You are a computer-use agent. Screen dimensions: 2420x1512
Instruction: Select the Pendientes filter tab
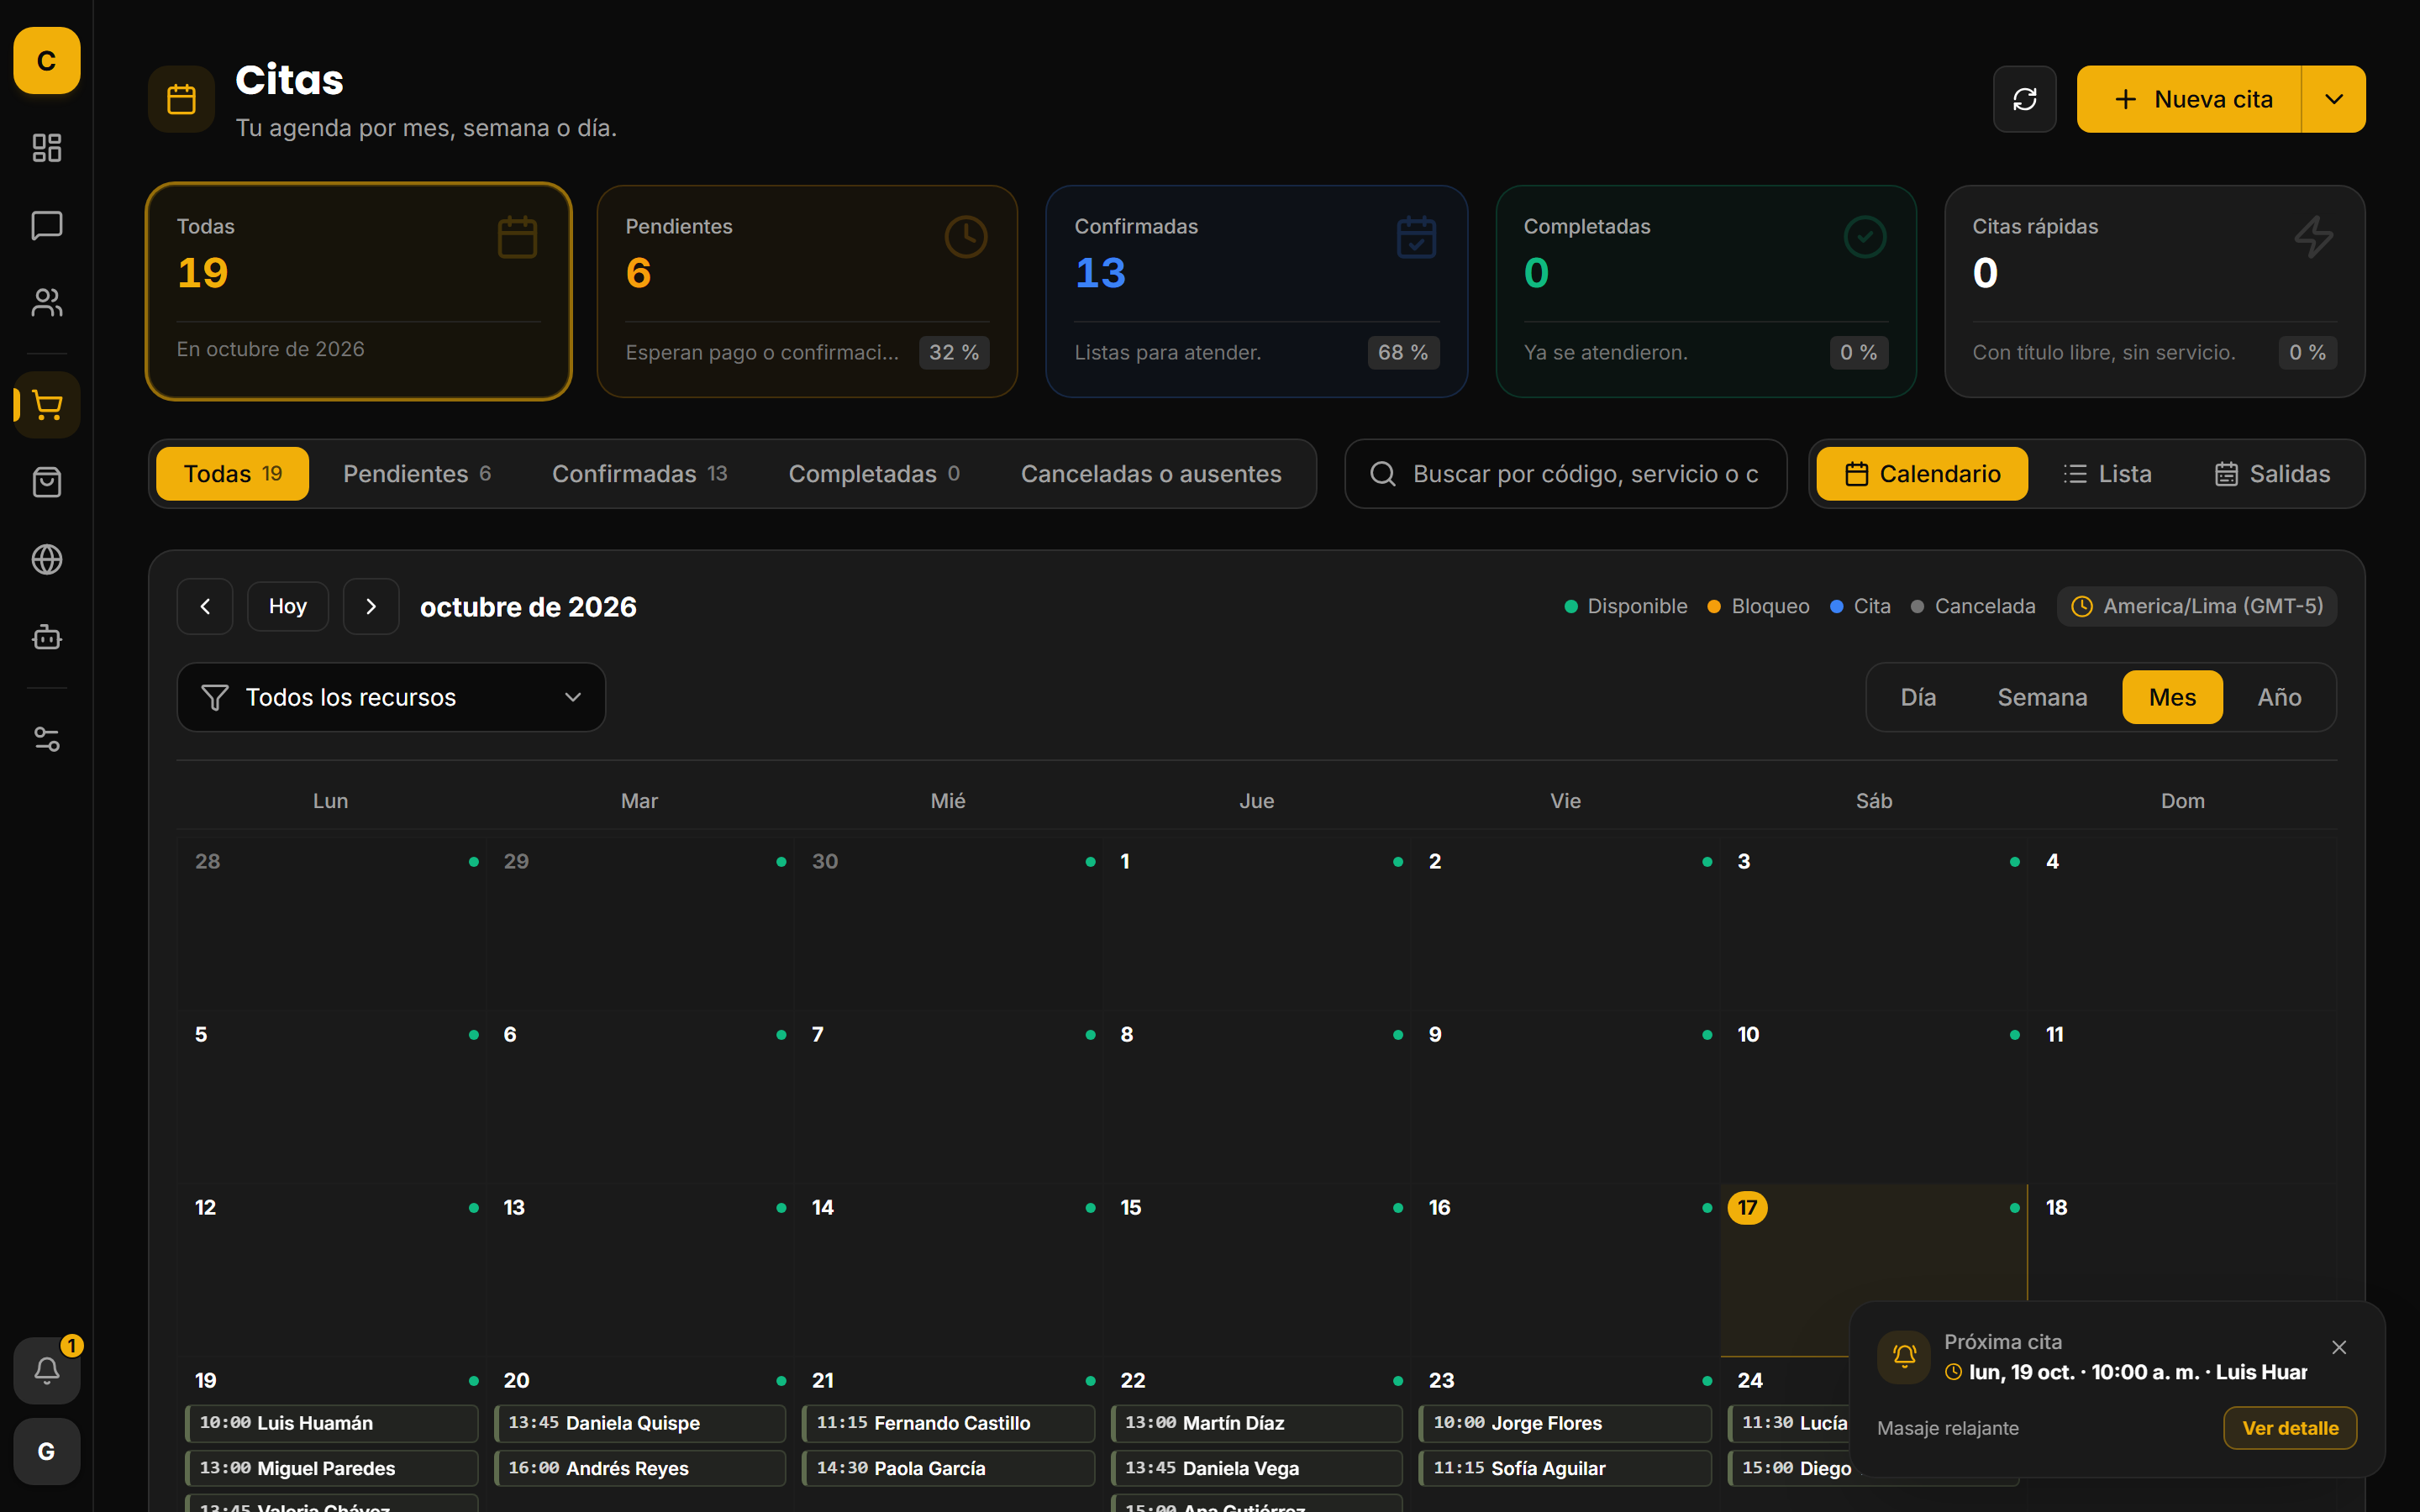coord(417,474)
